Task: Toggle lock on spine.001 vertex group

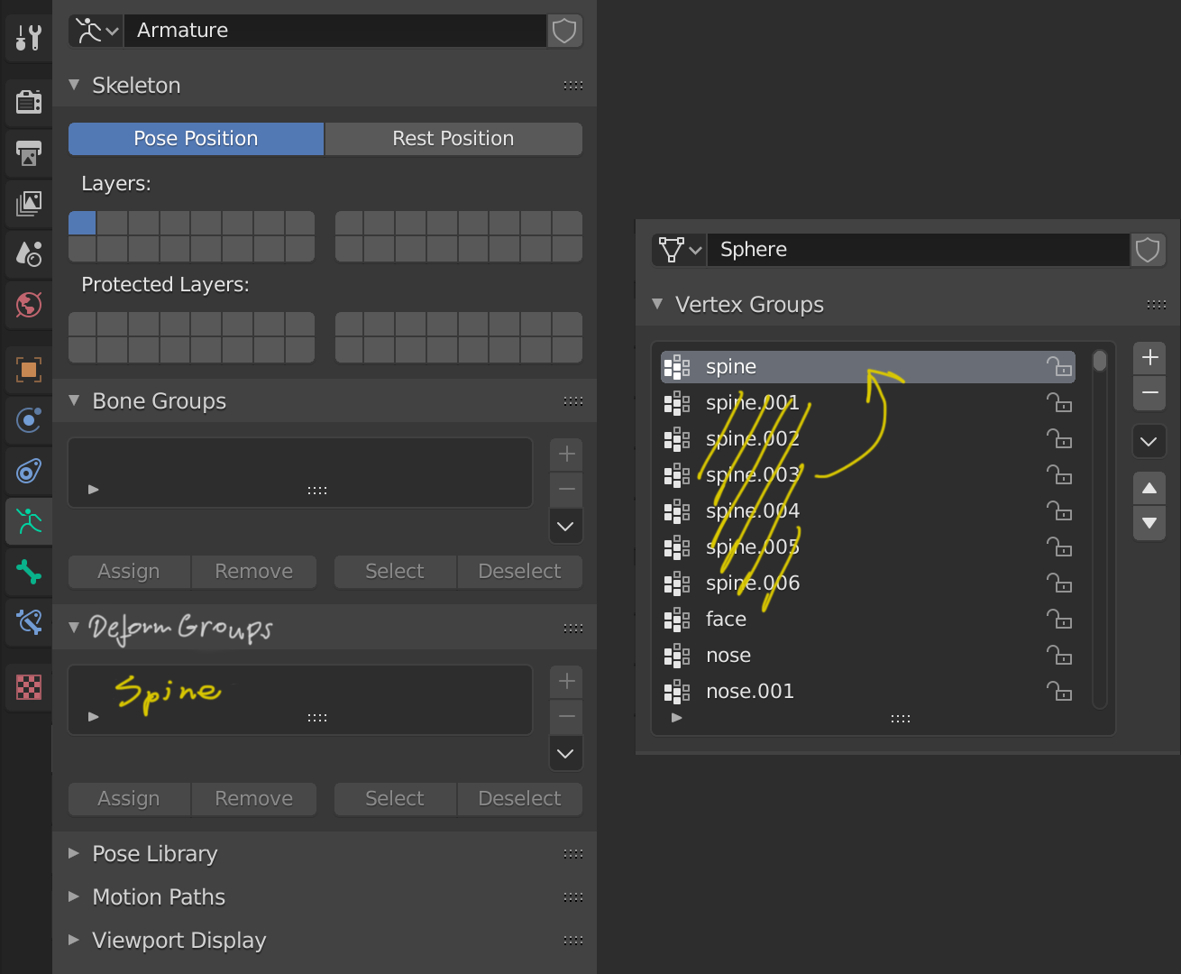Action: [x=1059, y=403]
